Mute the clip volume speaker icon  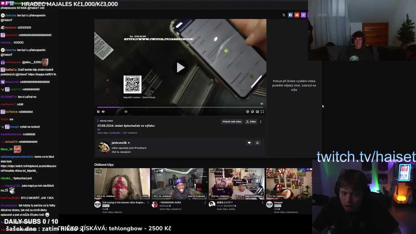pos(103,112)
